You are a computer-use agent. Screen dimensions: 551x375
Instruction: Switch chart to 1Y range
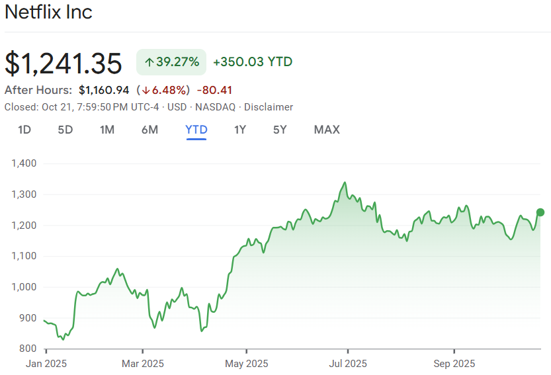(240, 130)
